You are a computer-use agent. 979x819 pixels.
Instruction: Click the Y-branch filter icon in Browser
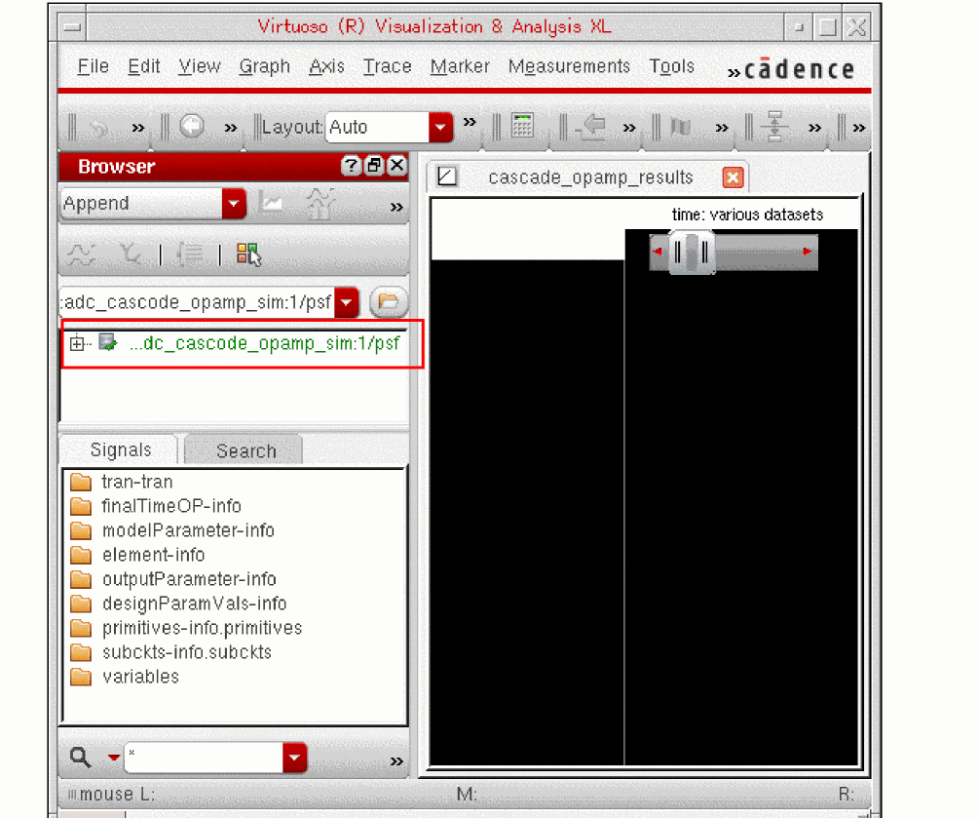pos(131,254)
